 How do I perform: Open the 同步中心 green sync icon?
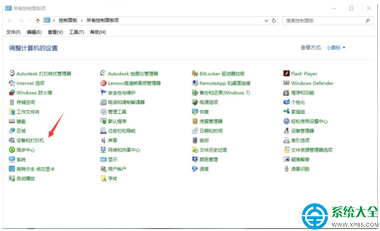[x=12, y=150]
